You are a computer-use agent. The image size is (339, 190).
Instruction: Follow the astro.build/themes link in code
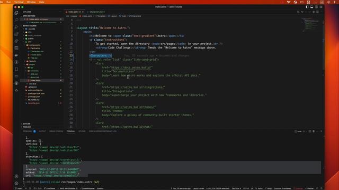click(x=133, y=107)
